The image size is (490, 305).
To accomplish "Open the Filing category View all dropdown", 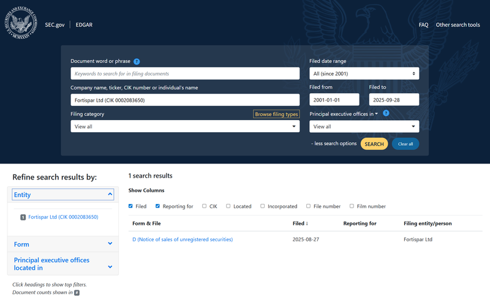I will [x=185, y=126].
